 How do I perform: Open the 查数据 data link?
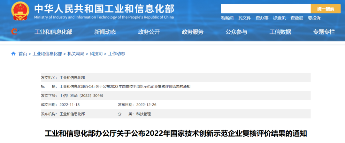[297, 18]
